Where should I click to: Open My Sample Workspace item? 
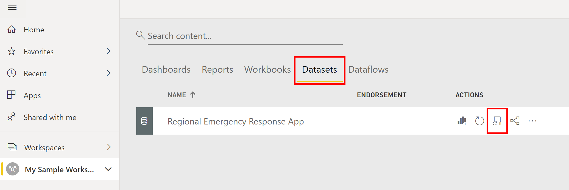60,169
